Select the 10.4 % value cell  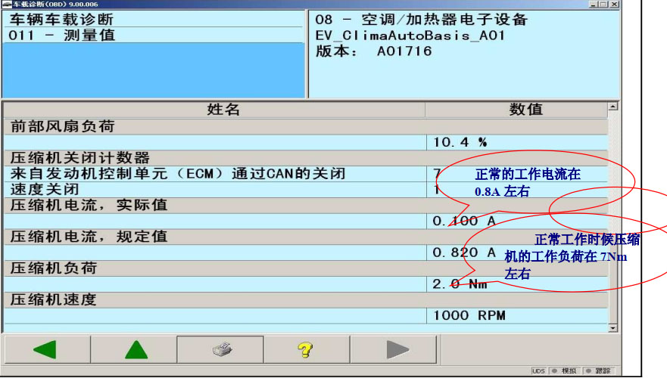point(517,142)
